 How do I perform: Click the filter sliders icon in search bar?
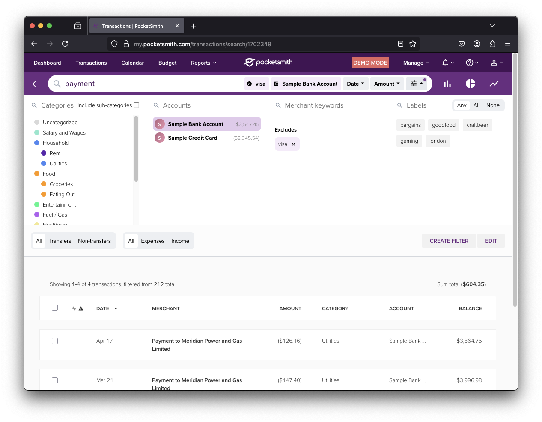tap(416, 84)
